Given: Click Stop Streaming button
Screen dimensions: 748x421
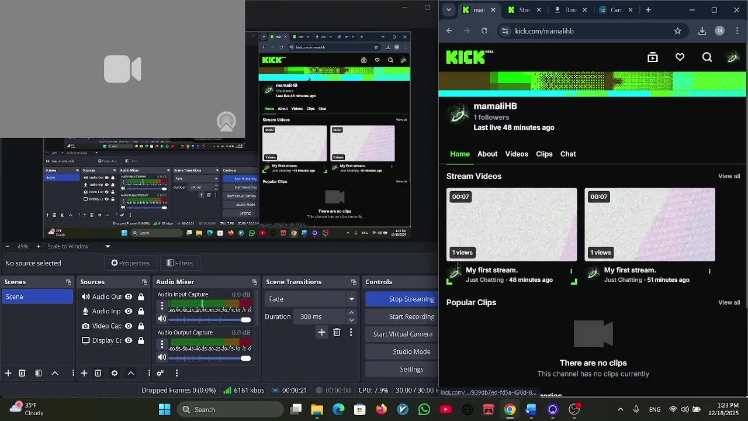Looking at the screenshot, I should (402, 299).
